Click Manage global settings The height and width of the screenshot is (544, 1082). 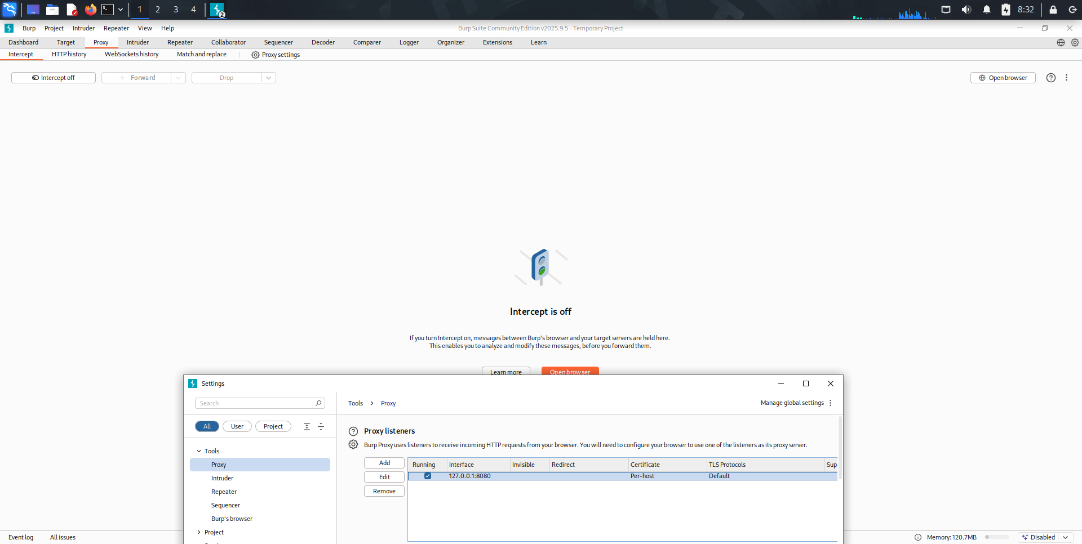point(792,403)
